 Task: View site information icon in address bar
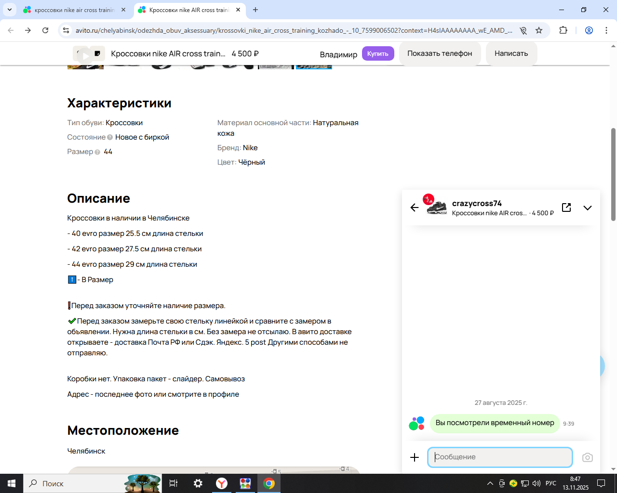point(66,30)
